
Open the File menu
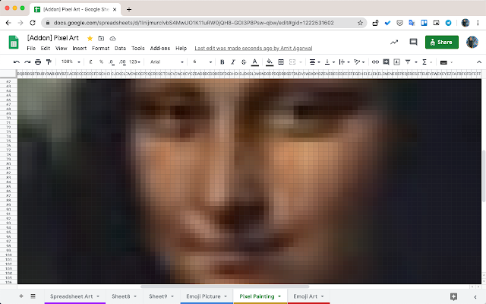click(x=31, y=49)
